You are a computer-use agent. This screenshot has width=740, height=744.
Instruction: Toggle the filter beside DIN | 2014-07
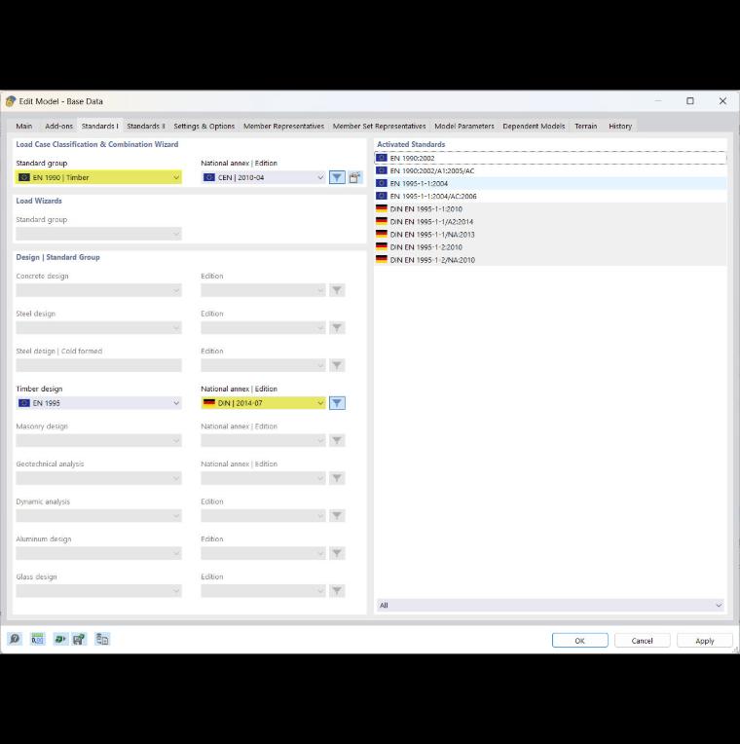click(x=337, y=403)
